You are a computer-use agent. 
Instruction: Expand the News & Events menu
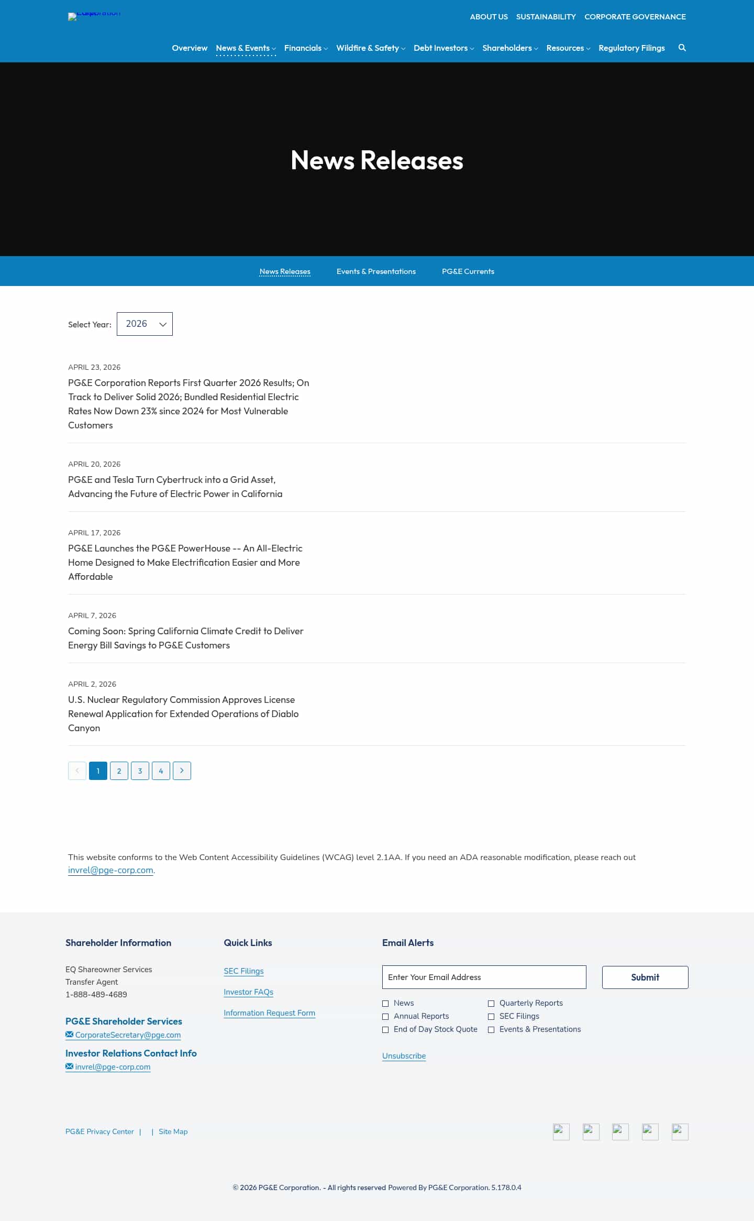pyautogui.click(x=246, y=48)
